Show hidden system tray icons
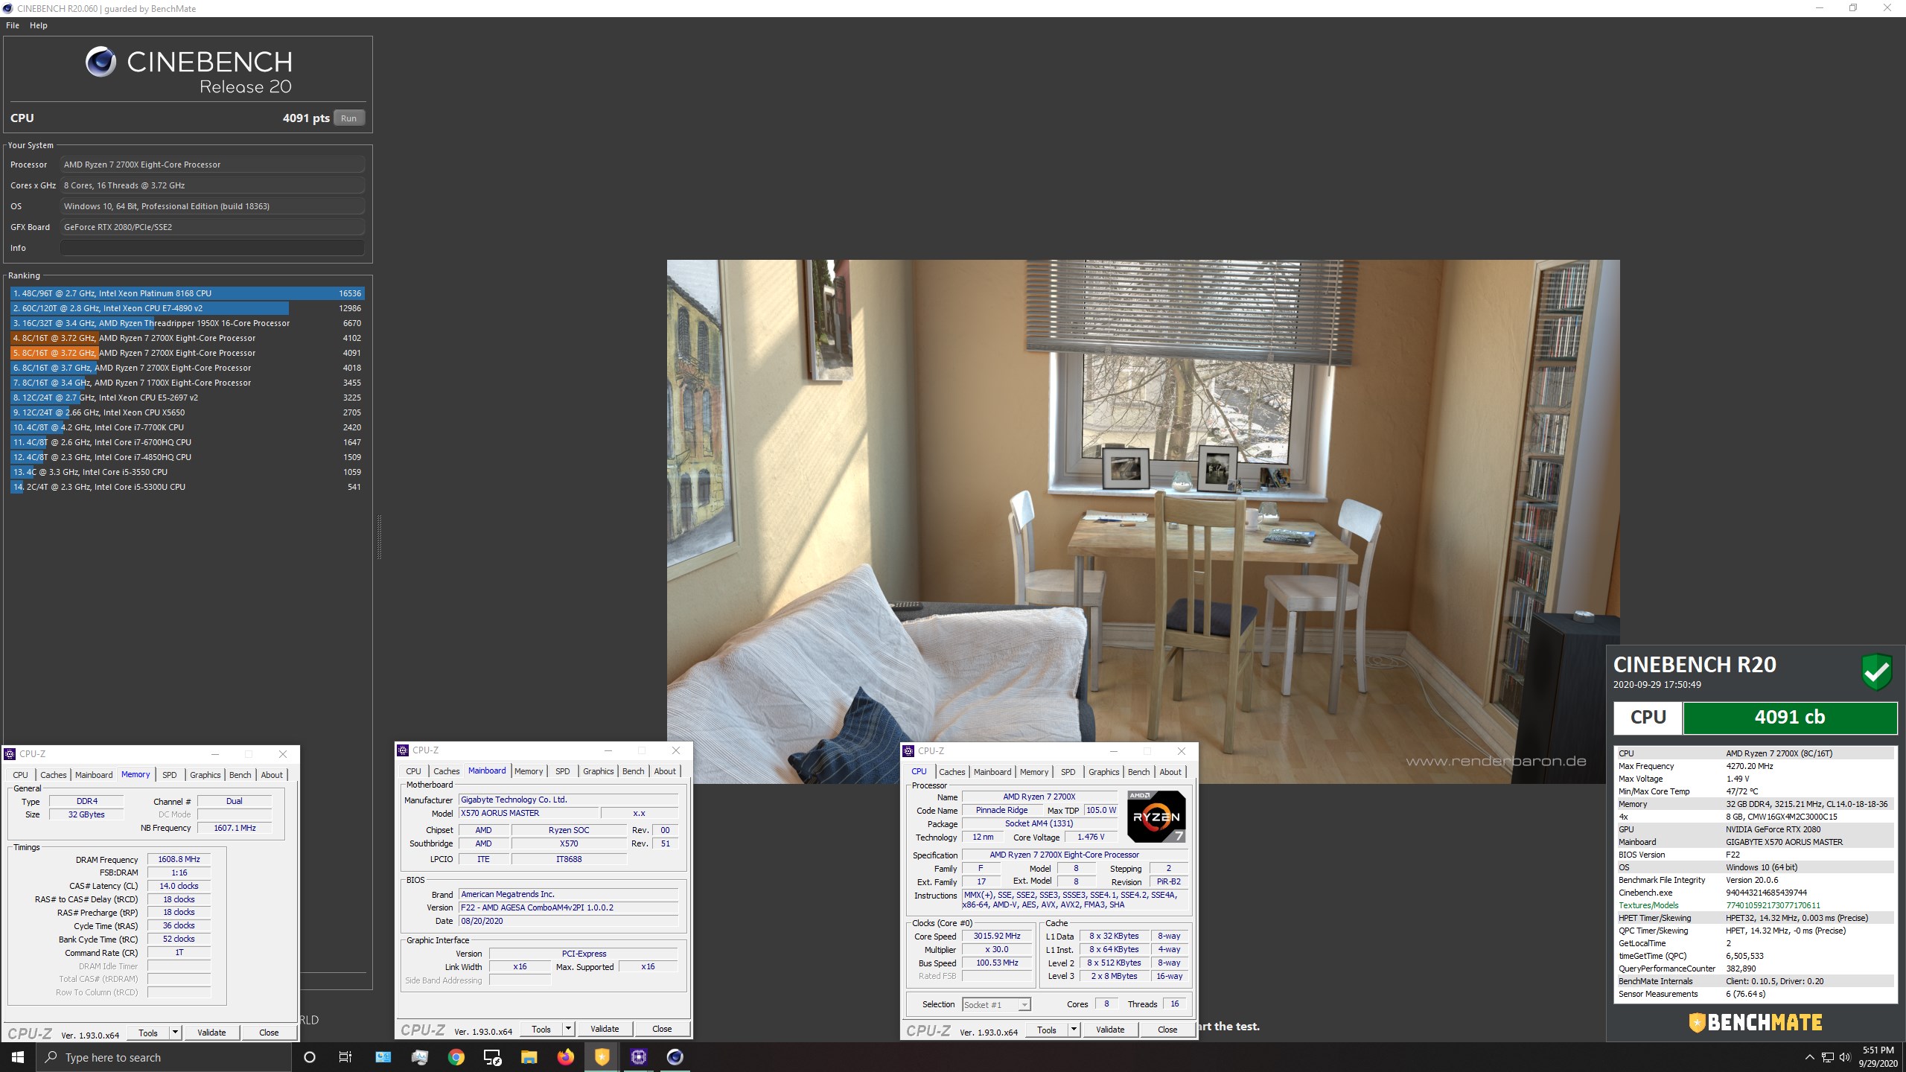 1810,1058
